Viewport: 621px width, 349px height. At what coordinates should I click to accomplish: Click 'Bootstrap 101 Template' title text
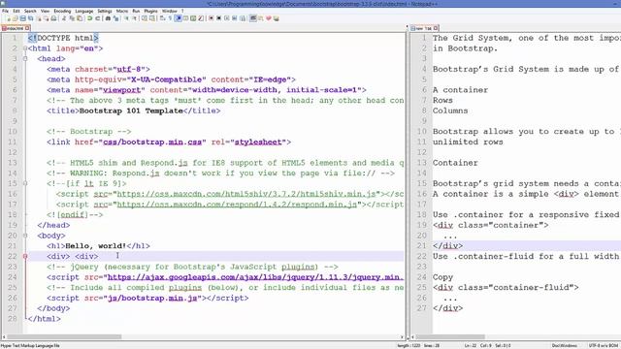pyautogui.click(x=131, y=111)
